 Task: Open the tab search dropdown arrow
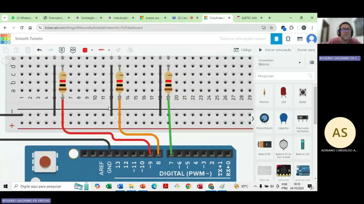tap(5, 18)
